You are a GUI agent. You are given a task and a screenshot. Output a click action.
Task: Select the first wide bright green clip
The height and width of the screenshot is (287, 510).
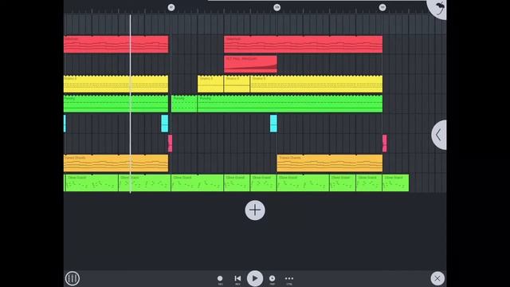click(x=116, y=104)
